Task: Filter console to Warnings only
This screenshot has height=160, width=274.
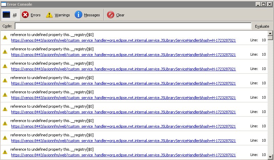Action: pyautogui.click(x=58, y=15)
